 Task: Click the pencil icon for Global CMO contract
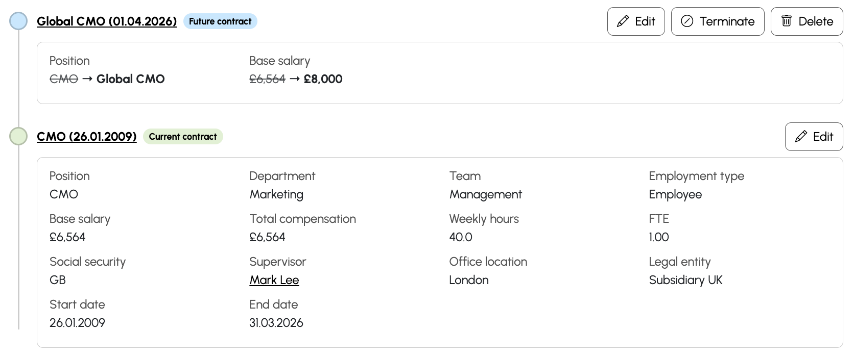(x=623, y=21)
